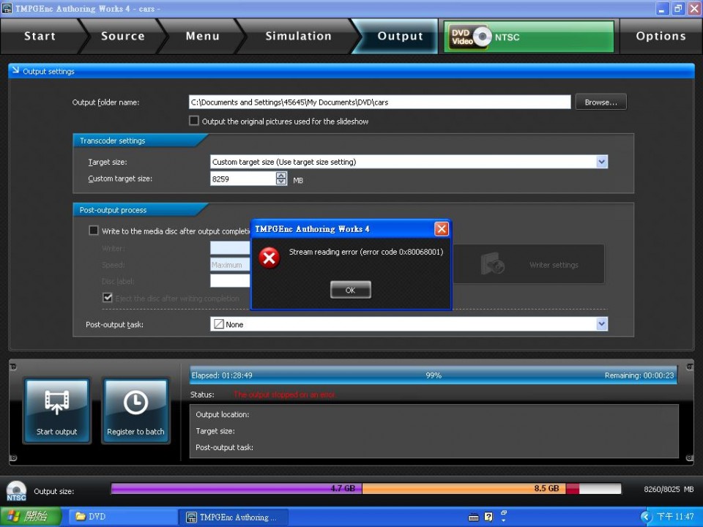Open the Post-output task dropdown
Screen dimensions: 703x527
(602, 324)
